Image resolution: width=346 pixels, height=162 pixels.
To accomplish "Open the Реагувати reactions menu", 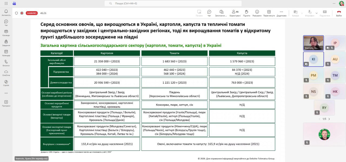I will click(x=257, y=13).
